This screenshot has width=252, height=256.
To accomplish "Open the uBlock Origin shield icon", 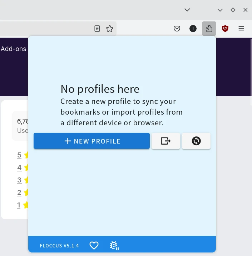I will click(225, 29).
